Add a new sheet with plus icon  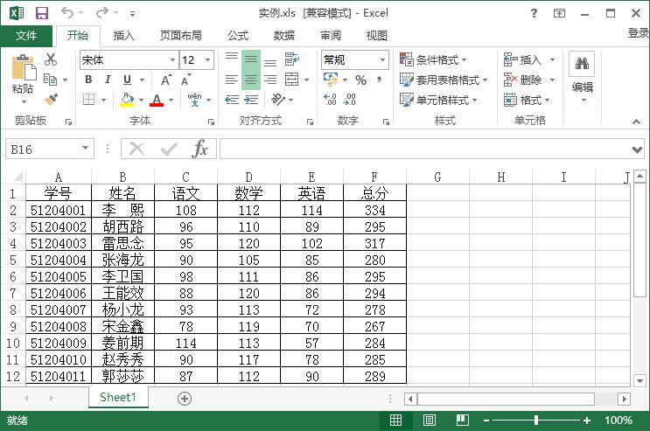[184, 398]
